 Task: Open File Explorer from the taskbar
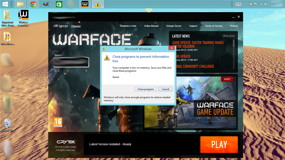(20, 4)
